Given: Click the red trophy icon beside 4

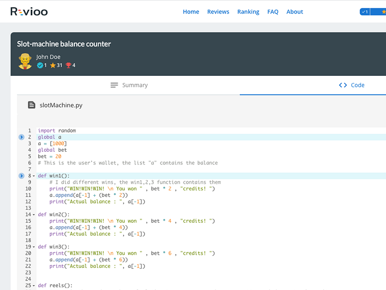Looking at the screenshot, I should pos(69,65).
